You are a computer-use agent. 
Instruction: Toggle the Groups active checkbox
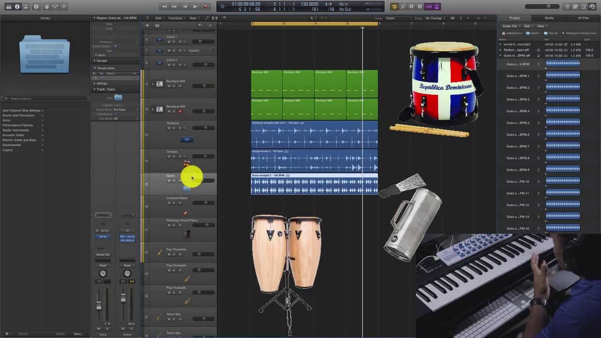pos(95,68)
